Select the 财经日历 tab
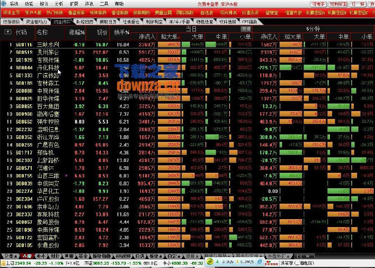375x268 pixels. tap(85, 21)
